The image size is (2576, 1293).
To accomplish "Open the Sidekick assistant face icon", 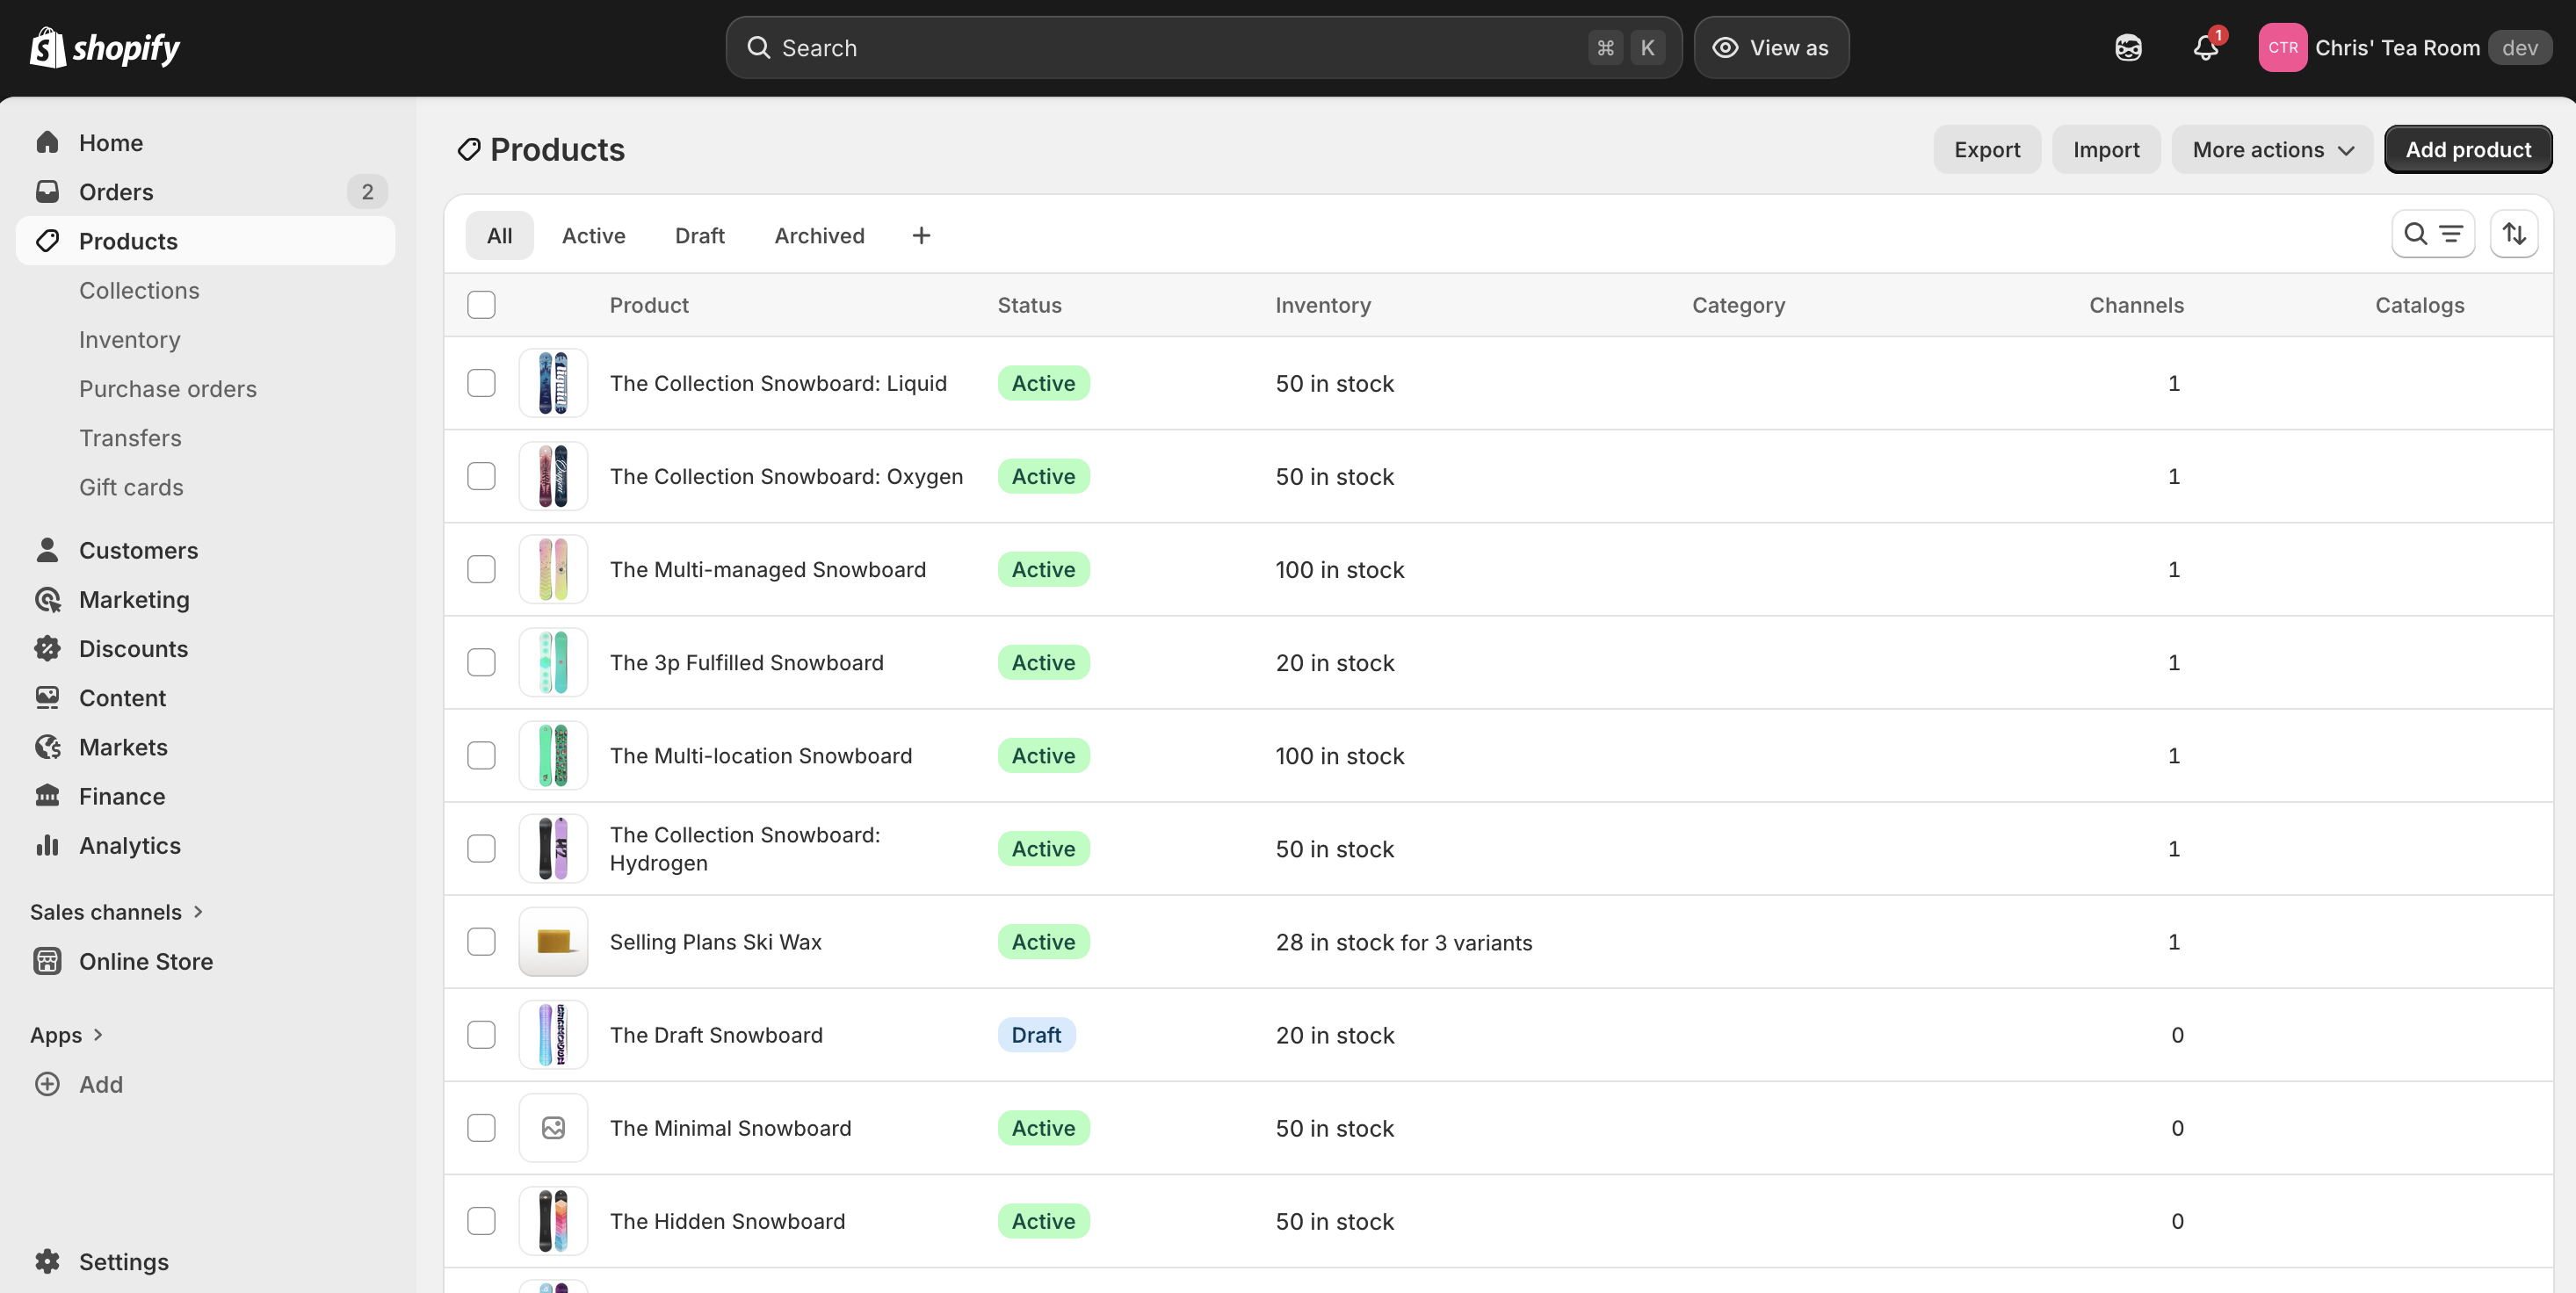I will coord(2128,48).
